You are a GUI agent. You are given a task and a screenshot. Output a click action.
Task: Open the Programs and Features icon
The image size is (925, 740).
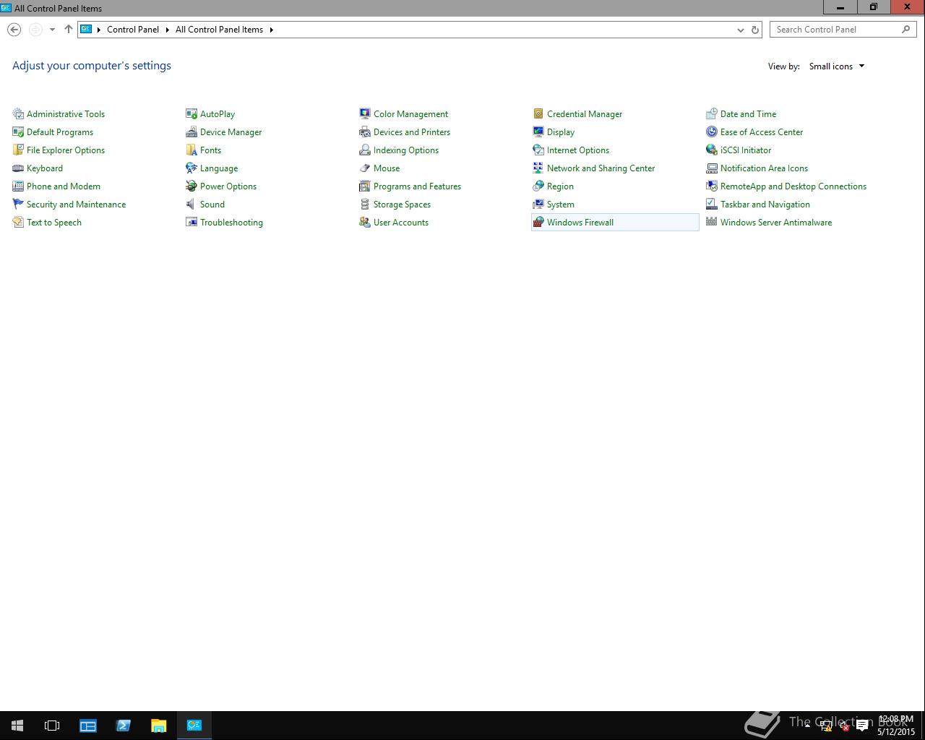click(365, 186)
